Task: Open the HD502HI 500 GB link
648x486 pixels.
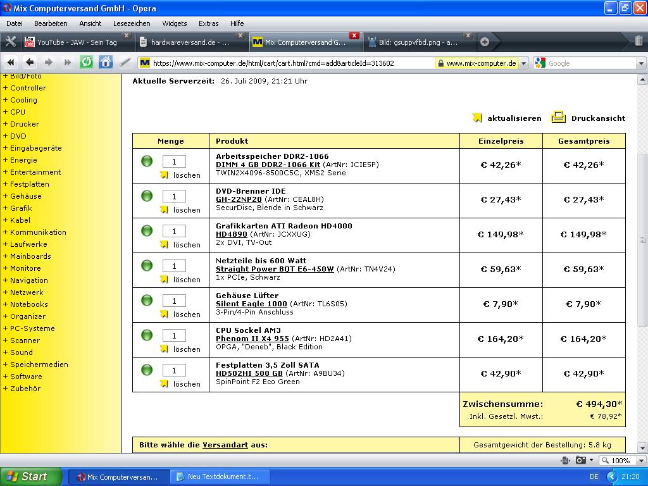Action: (x=249, y=373)
